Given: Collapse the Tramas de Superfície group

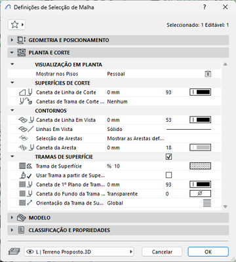Looking at the screenshot, I should (x=12, y=157).
